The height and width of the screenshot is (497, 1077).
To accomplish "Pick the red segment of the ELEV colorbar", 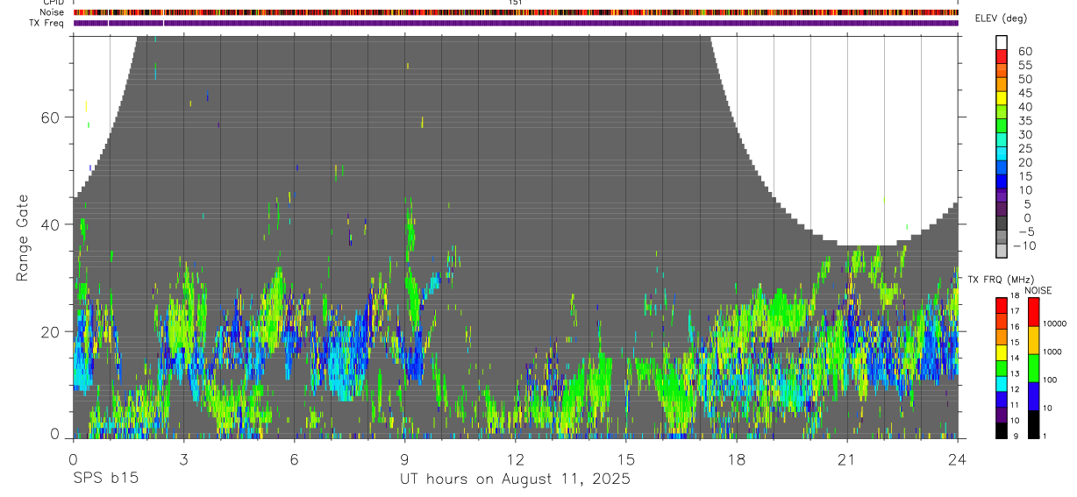I will tap(1002, 56).
